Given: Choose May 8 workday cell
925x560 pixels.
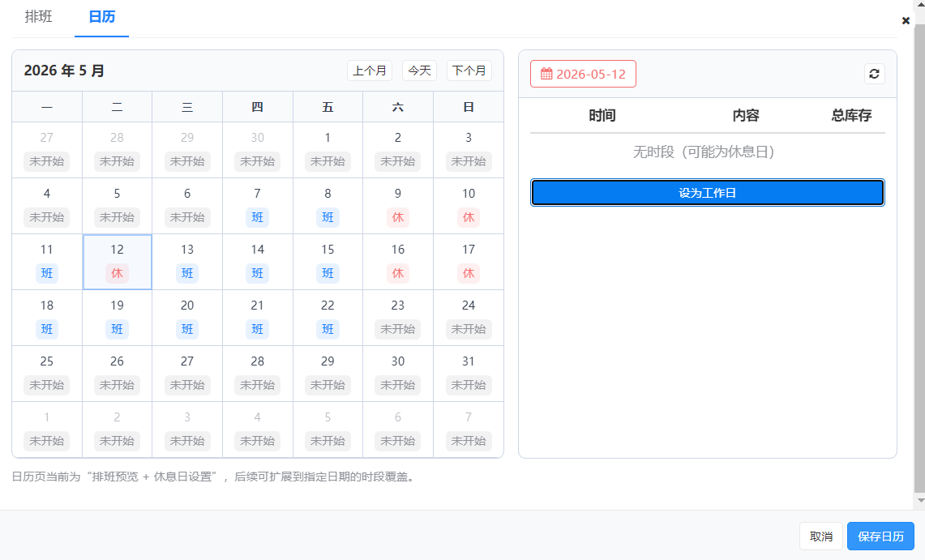Looking at the screenshot, I should 328,206.
